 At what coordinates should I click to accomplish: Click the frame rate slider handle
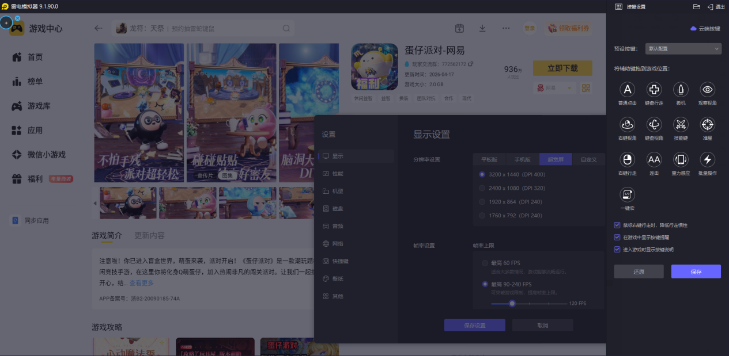coord(512,303)
